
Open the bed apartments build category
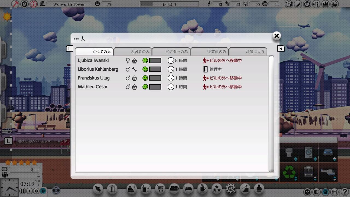[x=188, y=189]
